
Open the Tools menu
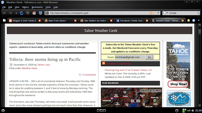(48, 7)
